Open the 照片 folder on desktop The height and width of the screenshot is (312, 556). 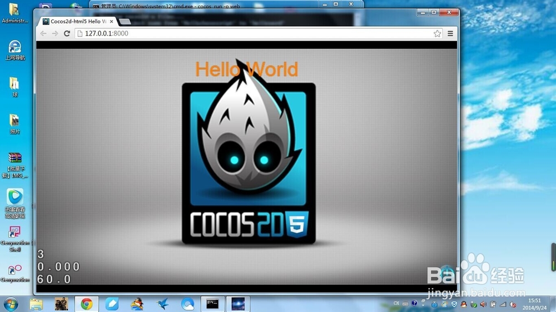[x=14, y=124]
